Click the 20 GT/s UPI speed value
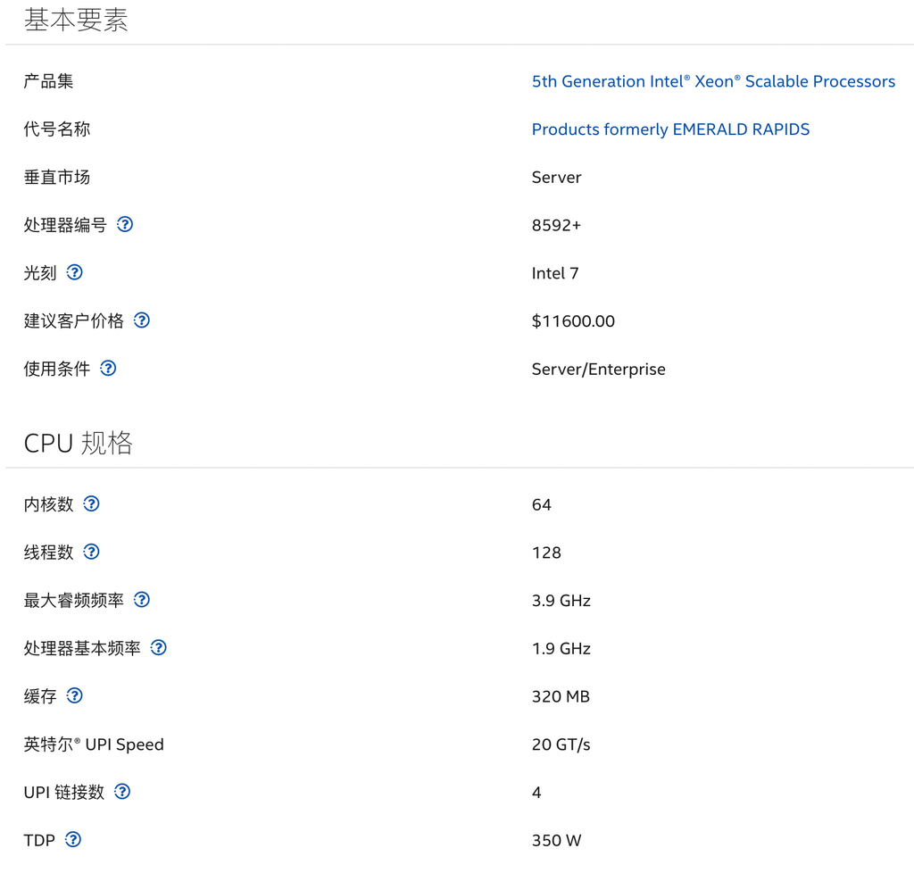 (x=561, y=744)
